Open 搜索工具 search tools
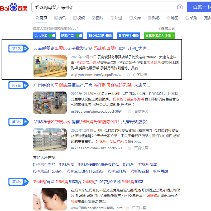The image size is (211, 211). coord(166,28)
